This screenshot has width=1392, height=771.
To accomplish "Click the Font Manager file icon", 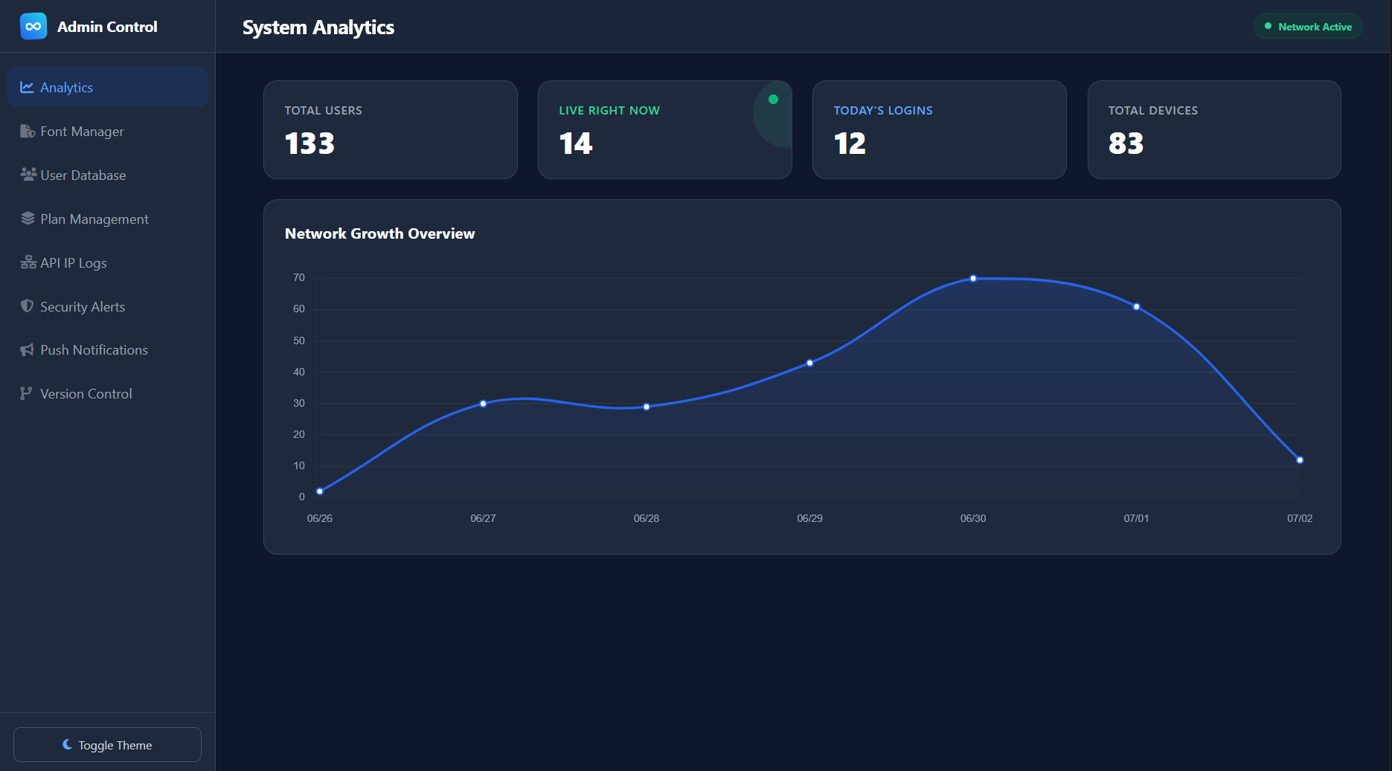I will (x=28, y=131).
